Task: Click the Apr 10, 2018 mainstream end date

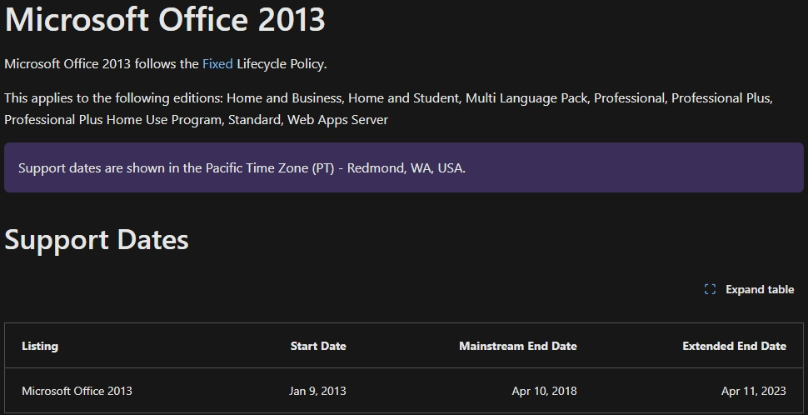Action: coord(544,391)
